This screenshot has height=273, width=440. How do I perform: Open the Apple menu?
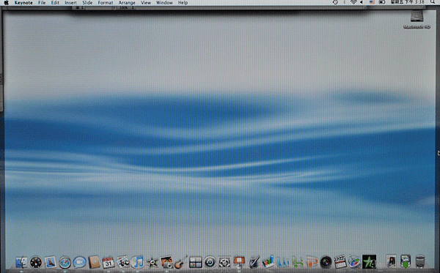click(x=6, y=2)
